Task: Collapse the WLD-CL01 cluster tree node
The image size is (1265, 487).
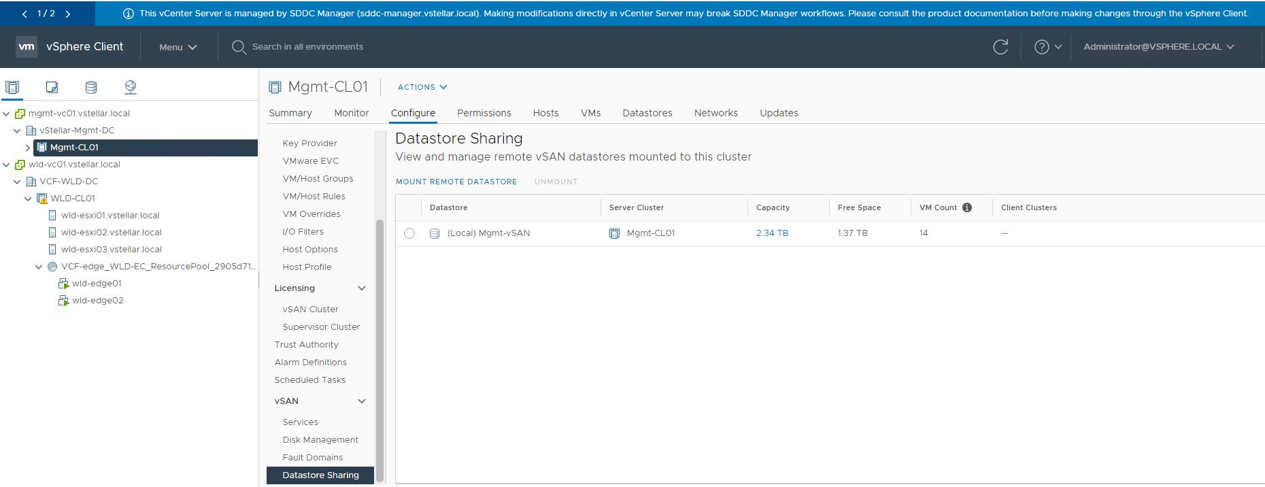Action: pyautogui.click(x=28, y=199)
